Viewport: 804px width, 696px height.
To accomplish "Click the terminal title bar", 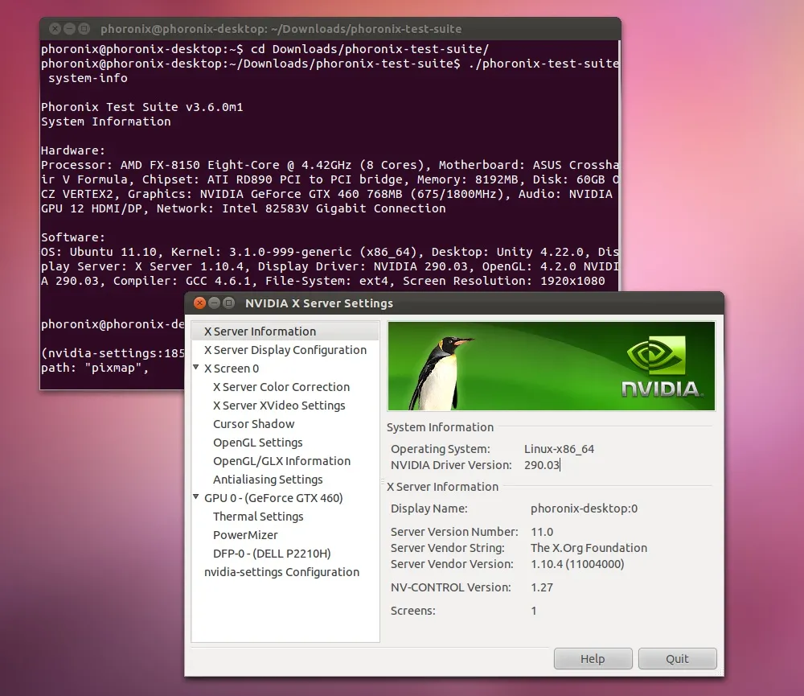I will coord(330,29).
